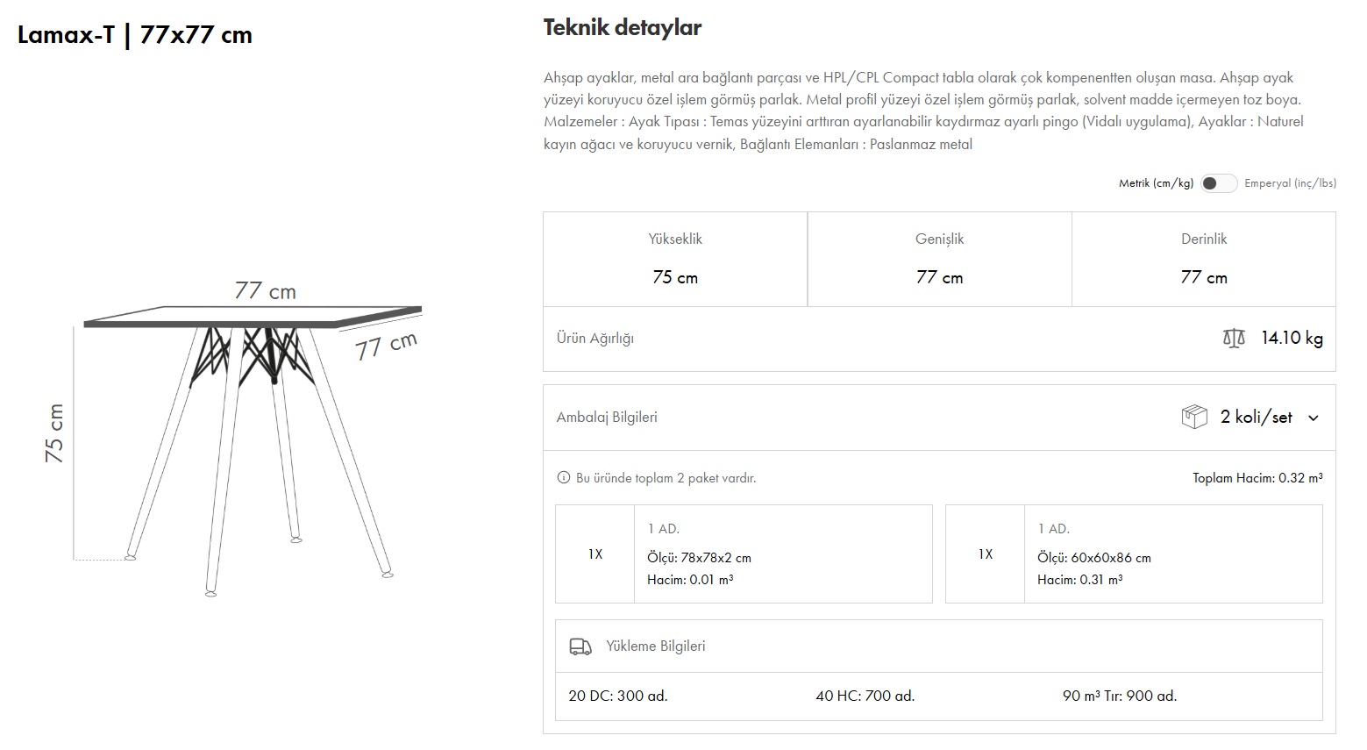Click the Genişlik 77 cm cell
The image size is (1367, 750).
(939, 259)
